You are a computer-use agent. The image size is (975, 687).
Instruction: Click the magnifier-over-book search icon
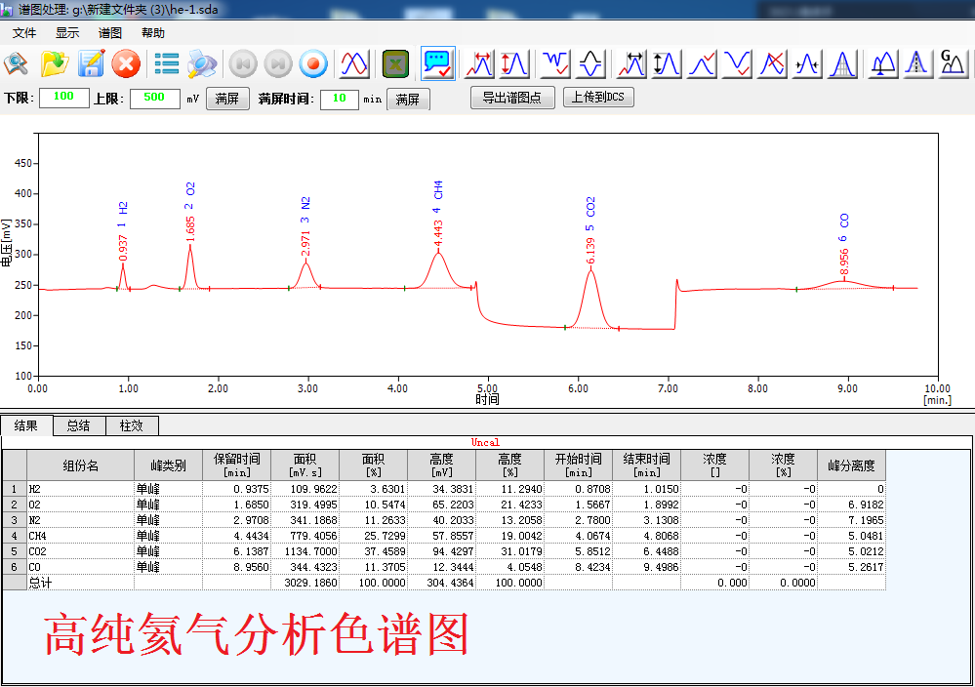click(x=17, y=63)
